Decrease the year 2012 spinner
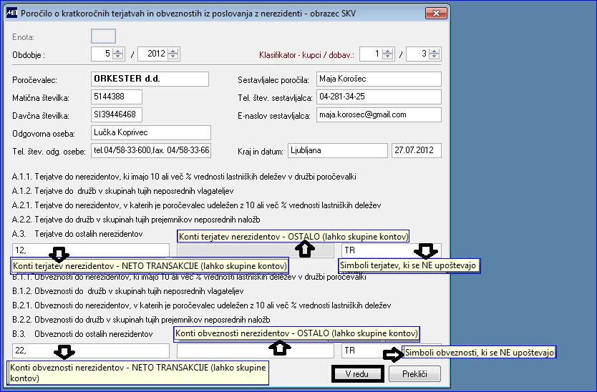597x392 pixels. [x=173, y=57]
